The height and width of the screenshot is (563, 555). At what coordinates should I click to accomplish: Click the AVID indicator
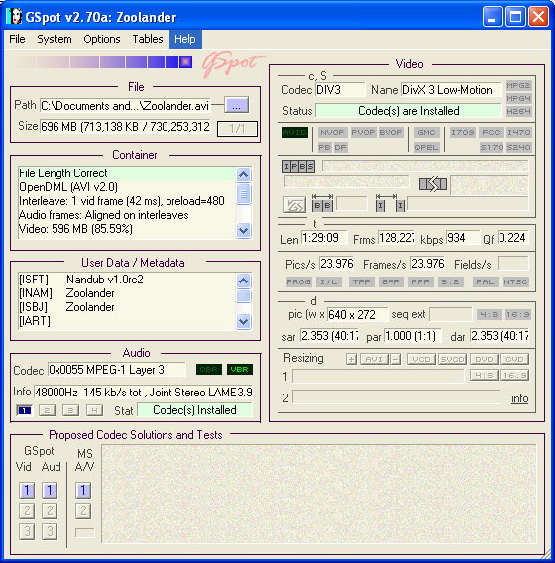295,132
